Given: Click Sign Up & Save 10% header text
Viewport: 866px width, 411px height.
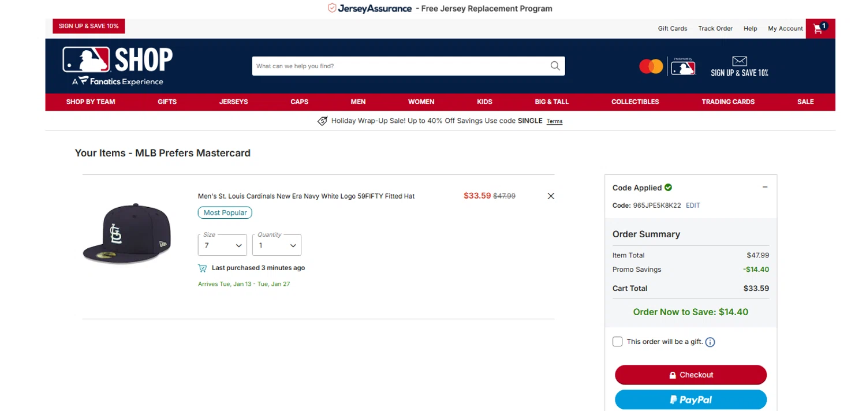Looking at the screenshot, I should pyautogui.click(x=740, y=73).
